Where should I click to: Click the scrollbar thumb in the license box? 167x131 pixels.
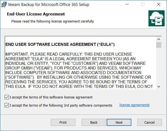(x=159, y=45)
